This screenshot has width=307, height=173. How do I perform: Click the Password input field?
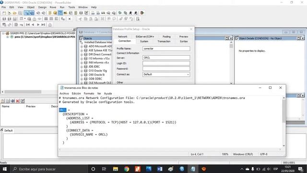166,69
